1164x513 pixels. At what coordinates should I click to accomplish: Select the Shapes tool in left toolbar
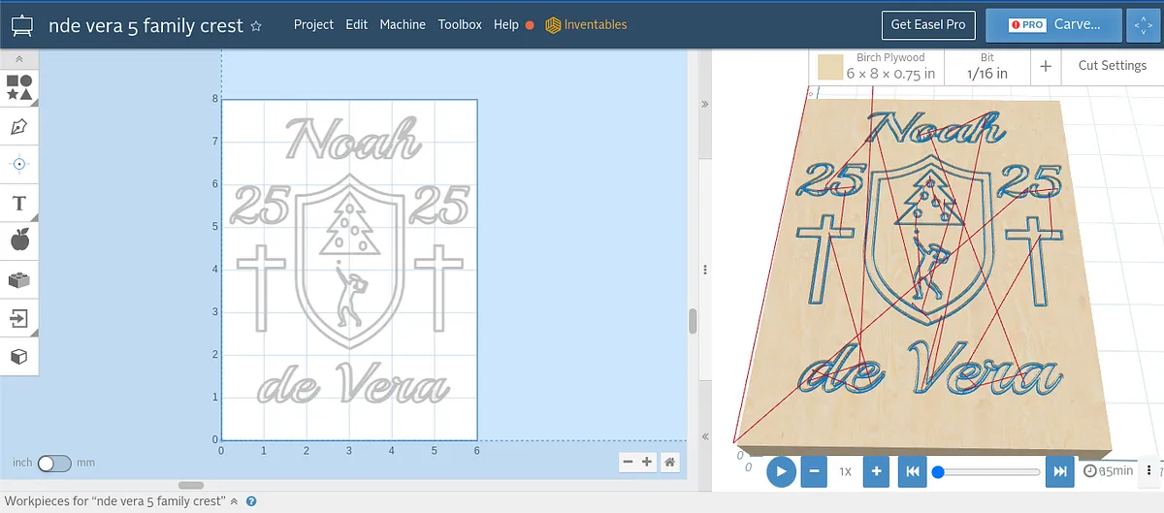click(x=19, y=87)
